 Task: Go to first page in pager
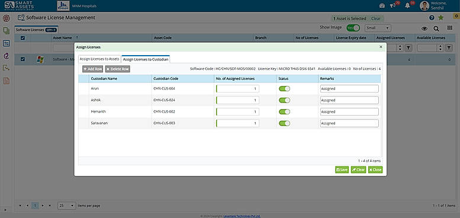tap(20, 206)
